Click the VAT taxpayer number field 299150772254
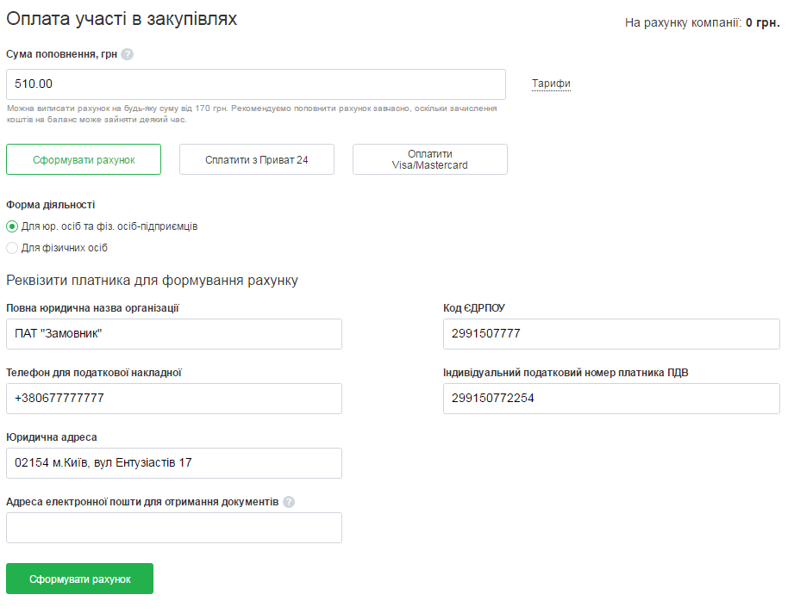This screenshot has width=794, height=613. pos(610,399)
